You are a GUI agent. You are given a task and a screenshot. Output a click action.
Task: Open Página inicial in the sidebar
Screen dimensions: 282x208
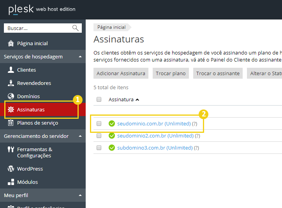click(43, 43)
